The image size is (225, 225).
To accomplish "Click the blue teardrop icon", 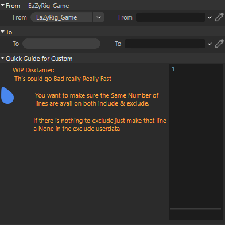I will (x=7, y=95).
